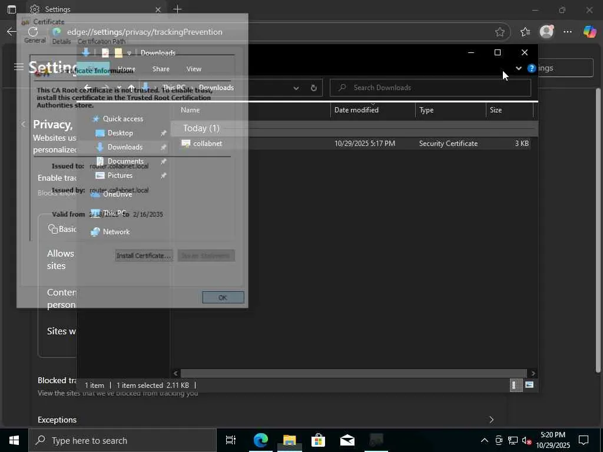Open a new Edge tab
This screenshot has width=603, height=452.
pyautogui.click(x=177, y=9)
